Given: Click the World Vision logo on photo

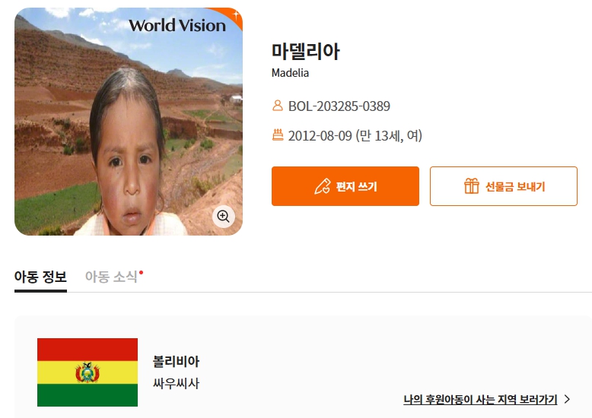Looking at the screenshot, I should [177, 26].
